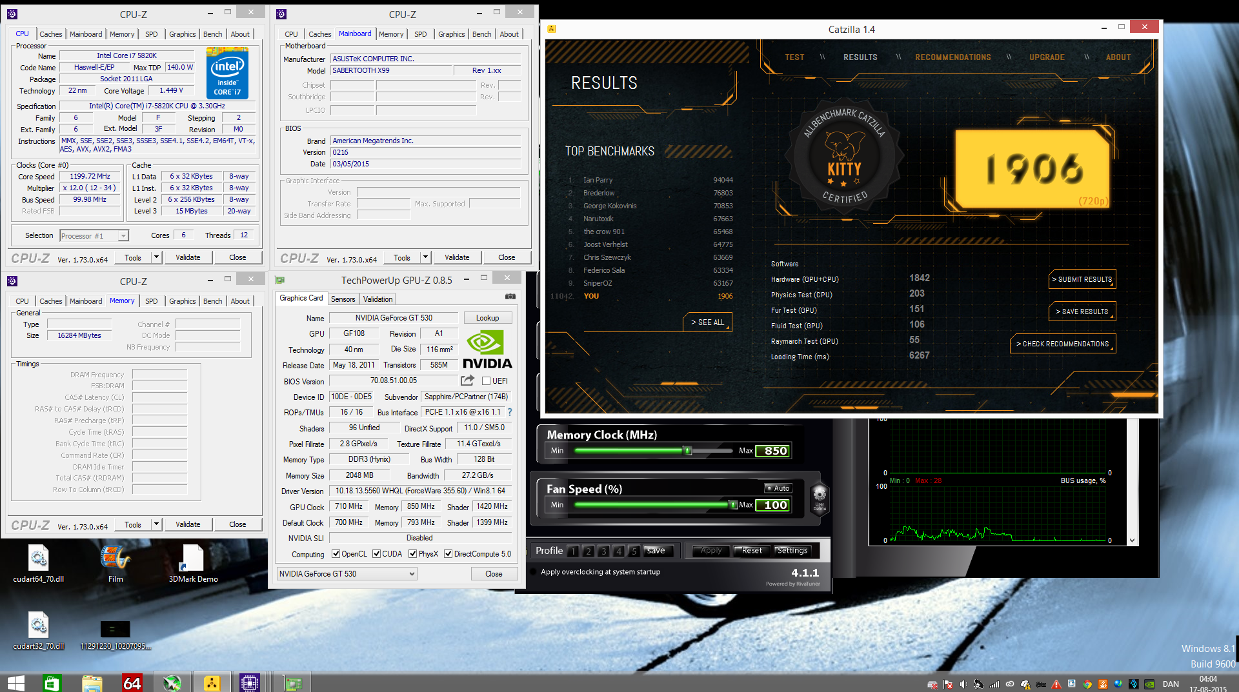Open the cudart64_70.dll desktop file

click(39, 564)
